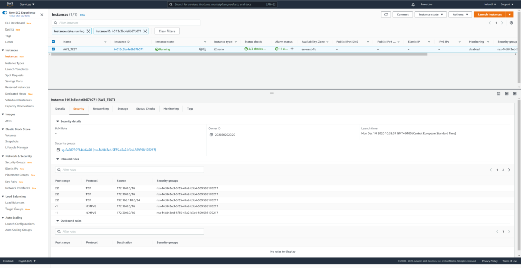This screenshot has width=521, height=268.
Task: Go to inbound rules page 2
Action: (x=503, y=170)
